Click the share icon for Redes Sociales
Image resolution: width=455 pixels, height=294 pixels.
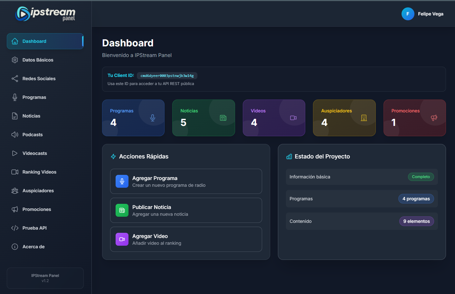[15, 79]
